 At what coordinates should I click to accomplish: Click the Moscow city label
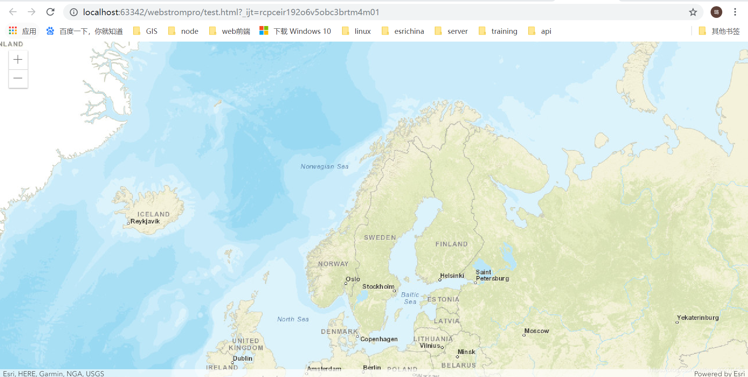[536, 331]
